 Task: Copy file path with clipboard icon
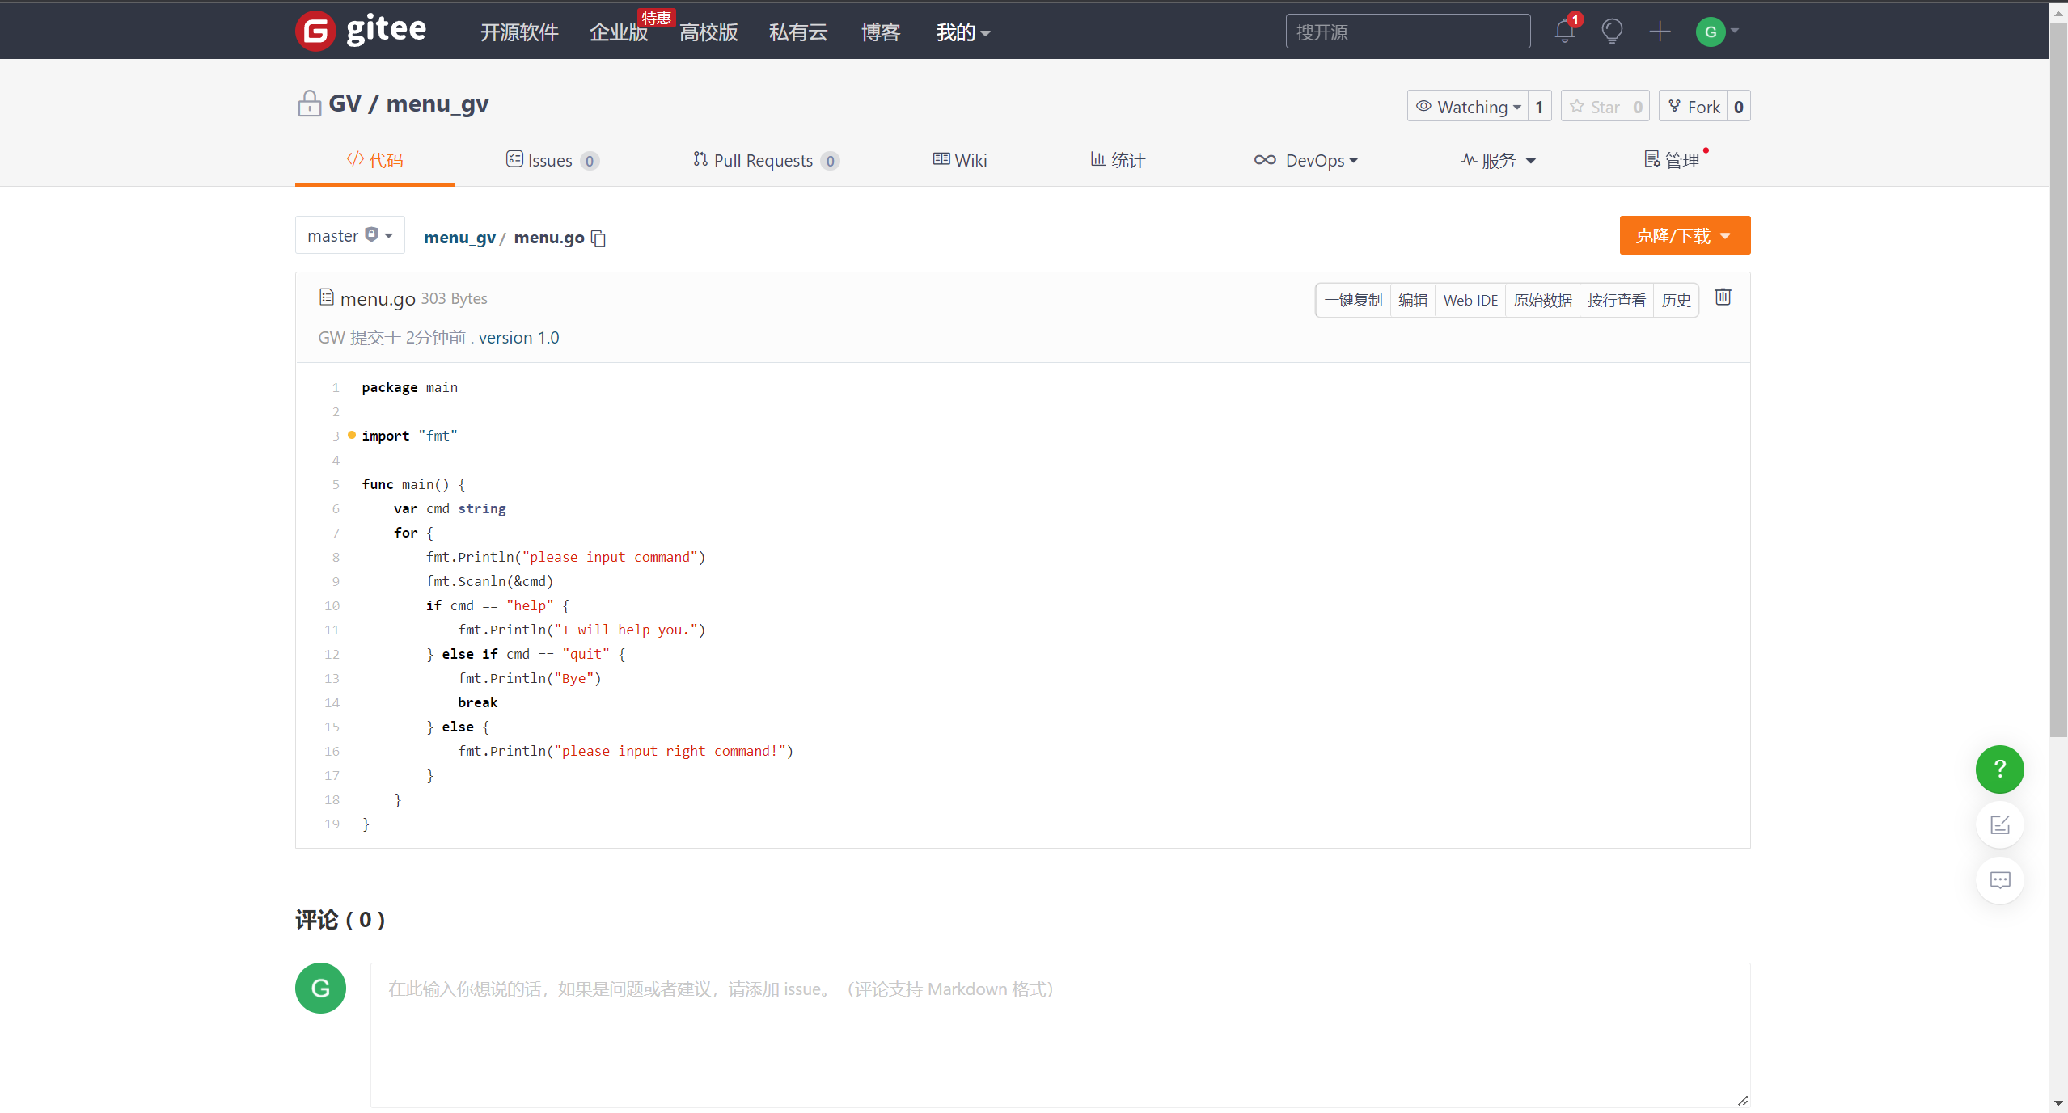598,238
